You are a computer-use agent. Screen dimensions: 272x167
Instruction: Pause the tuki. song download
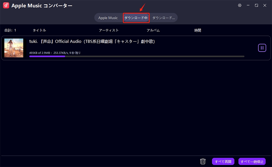[x=262, y=48]
